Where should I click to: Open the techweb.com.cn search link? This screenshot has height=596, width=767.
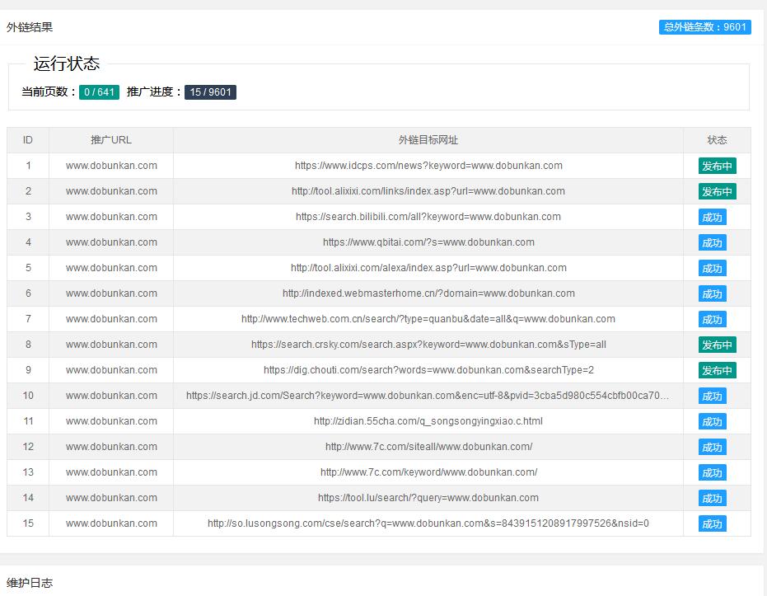[428, 319]
